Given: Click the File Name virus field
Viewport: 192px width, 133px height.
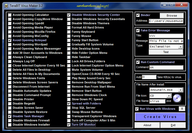Looking at the screenshot, I should coord(157,101).
